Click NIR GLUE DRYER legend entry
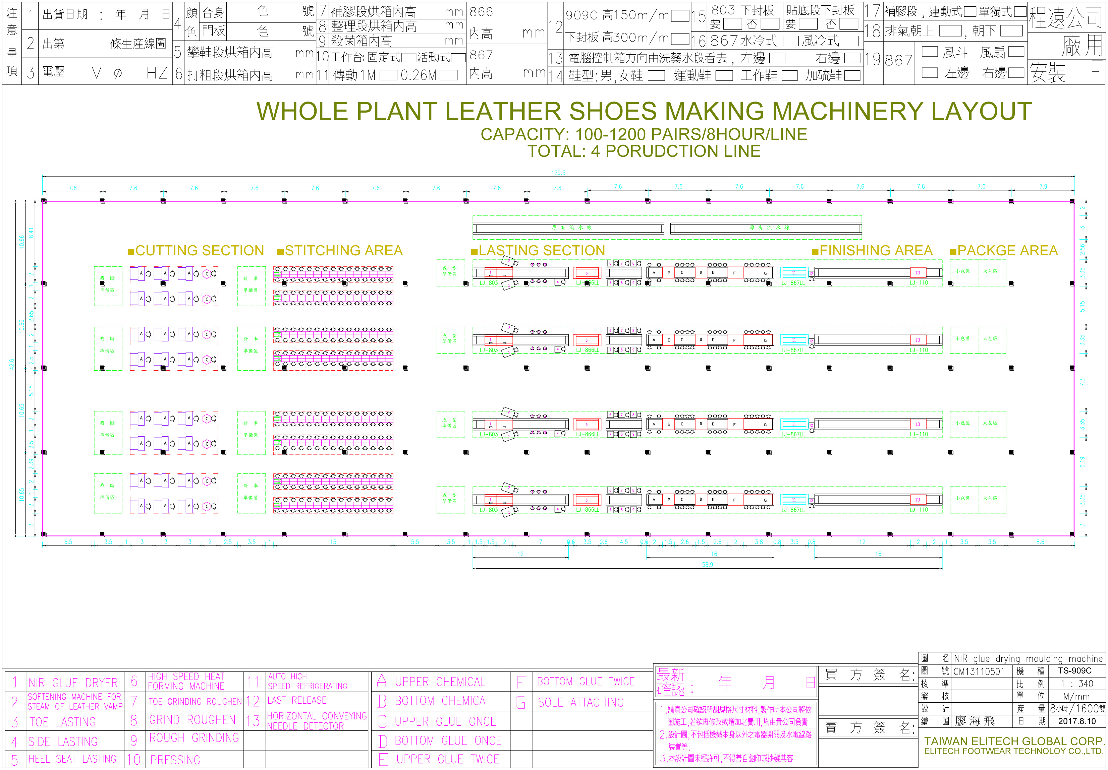Viewport: 1108px width, 770px height. click(x=73, y=683)
